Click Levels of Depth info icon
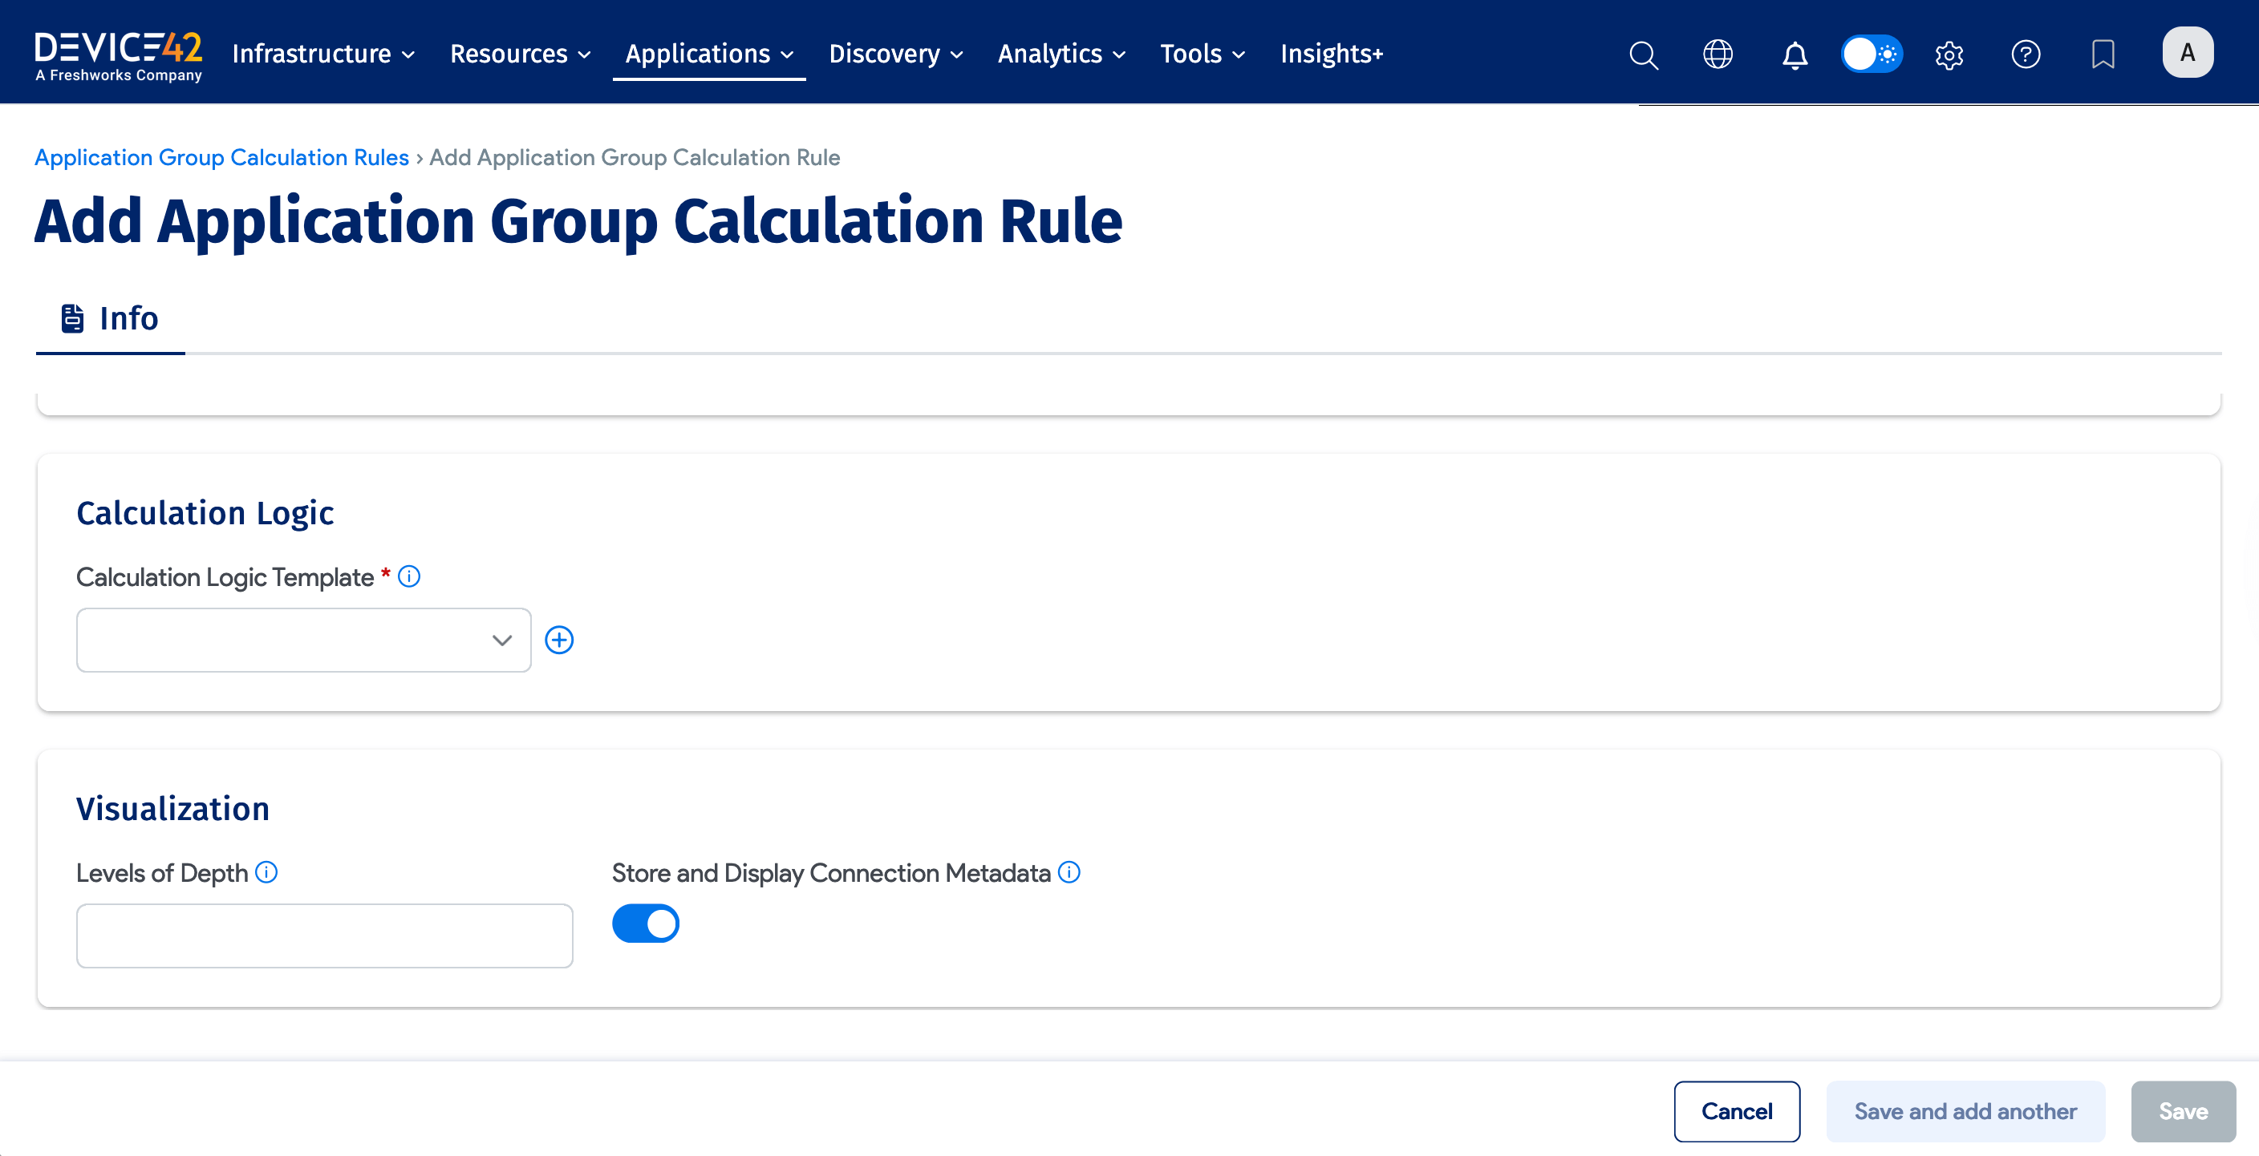The image size is (2259, 1156). [x=266, y=872]
